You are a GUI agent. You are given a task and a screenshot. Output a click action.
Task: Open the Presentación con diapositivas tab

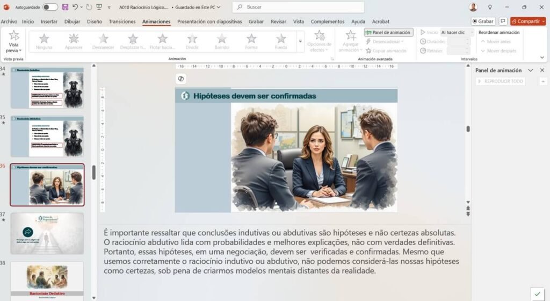pyautogui.click(x=209, y=21)
